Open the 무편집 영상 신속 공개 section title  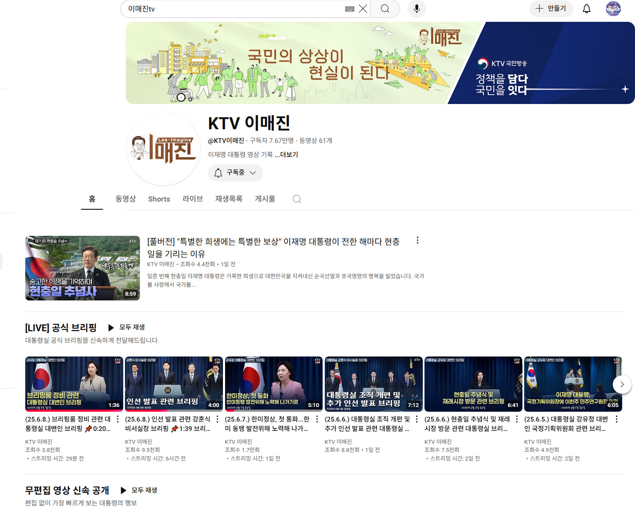coord(67,490)
